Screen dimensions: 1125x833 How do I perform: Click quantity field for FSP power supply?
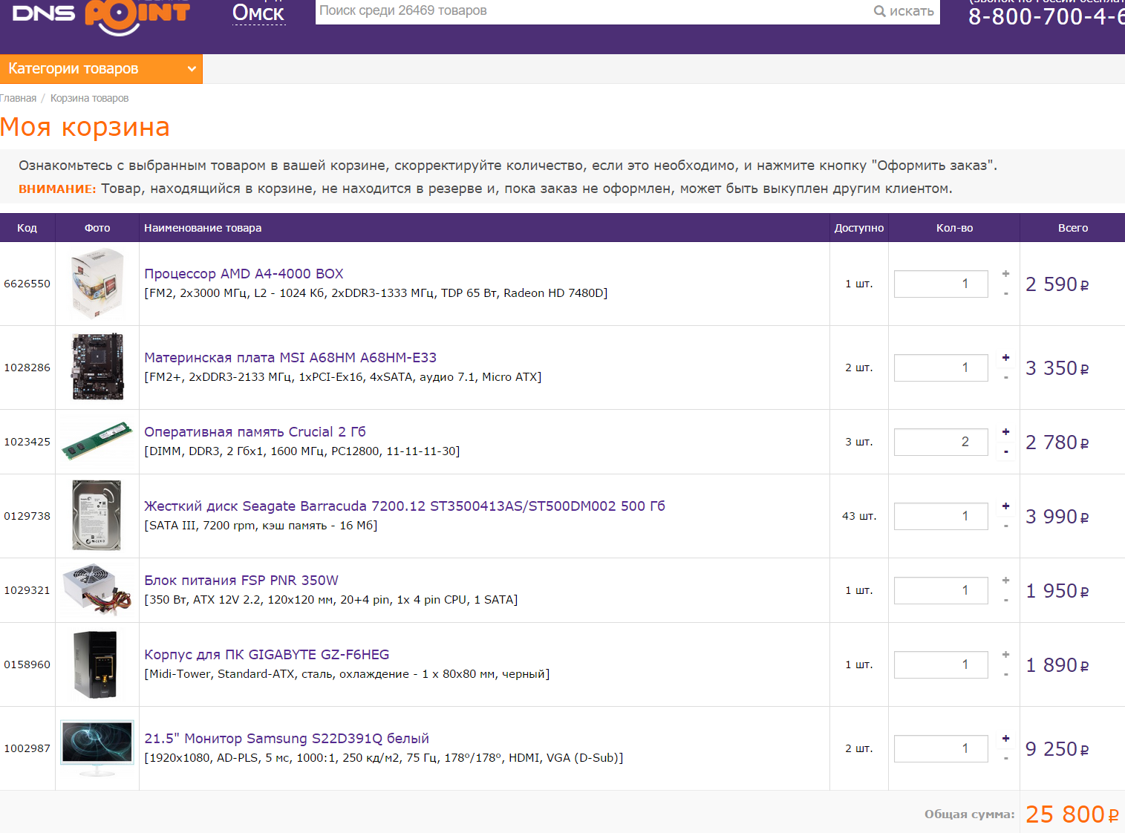941,590
